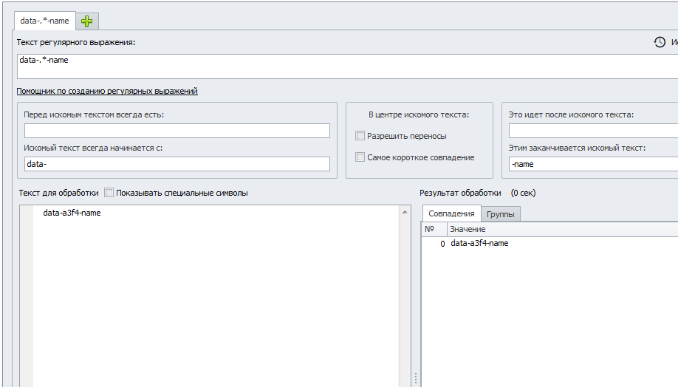Enable Разрешить переносы checkbox
Viewport: 678px width, 387px height.
tap(360, 136)
